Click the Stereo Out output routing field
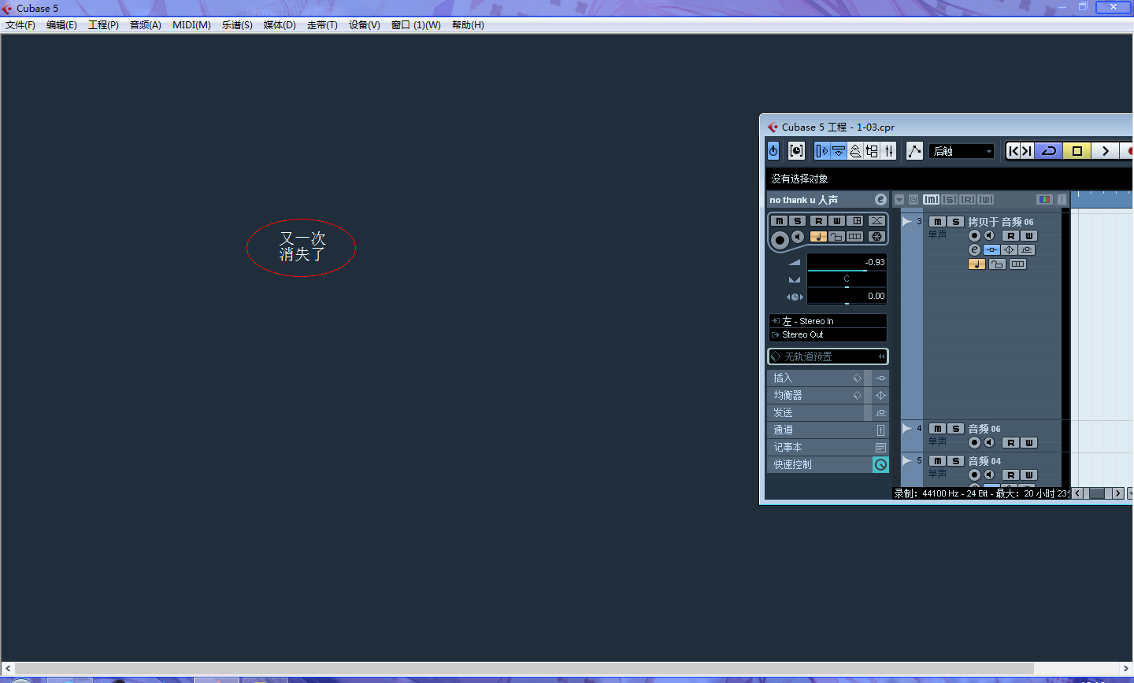Screen dimensions: 1134x683 point(827,334)
